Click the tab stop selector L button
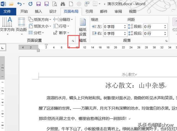The width and height of the screenshot is (177, 131). [x=2, y=48]
